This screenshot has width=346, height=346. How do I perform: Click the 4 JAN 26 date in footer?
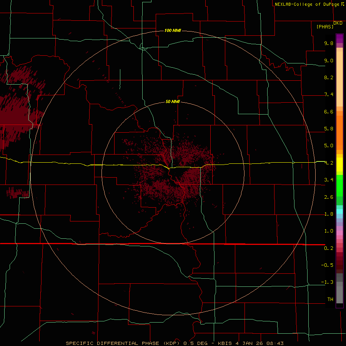pyautogui.click(x=250, y=343)
